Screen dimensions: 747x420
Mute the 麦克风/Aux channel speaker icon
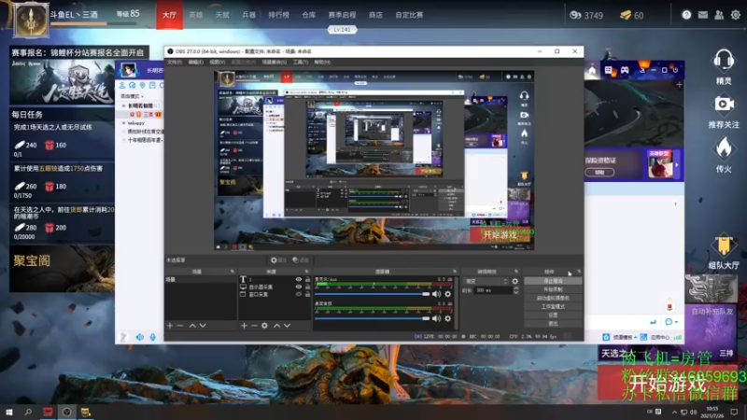[436, 294]
